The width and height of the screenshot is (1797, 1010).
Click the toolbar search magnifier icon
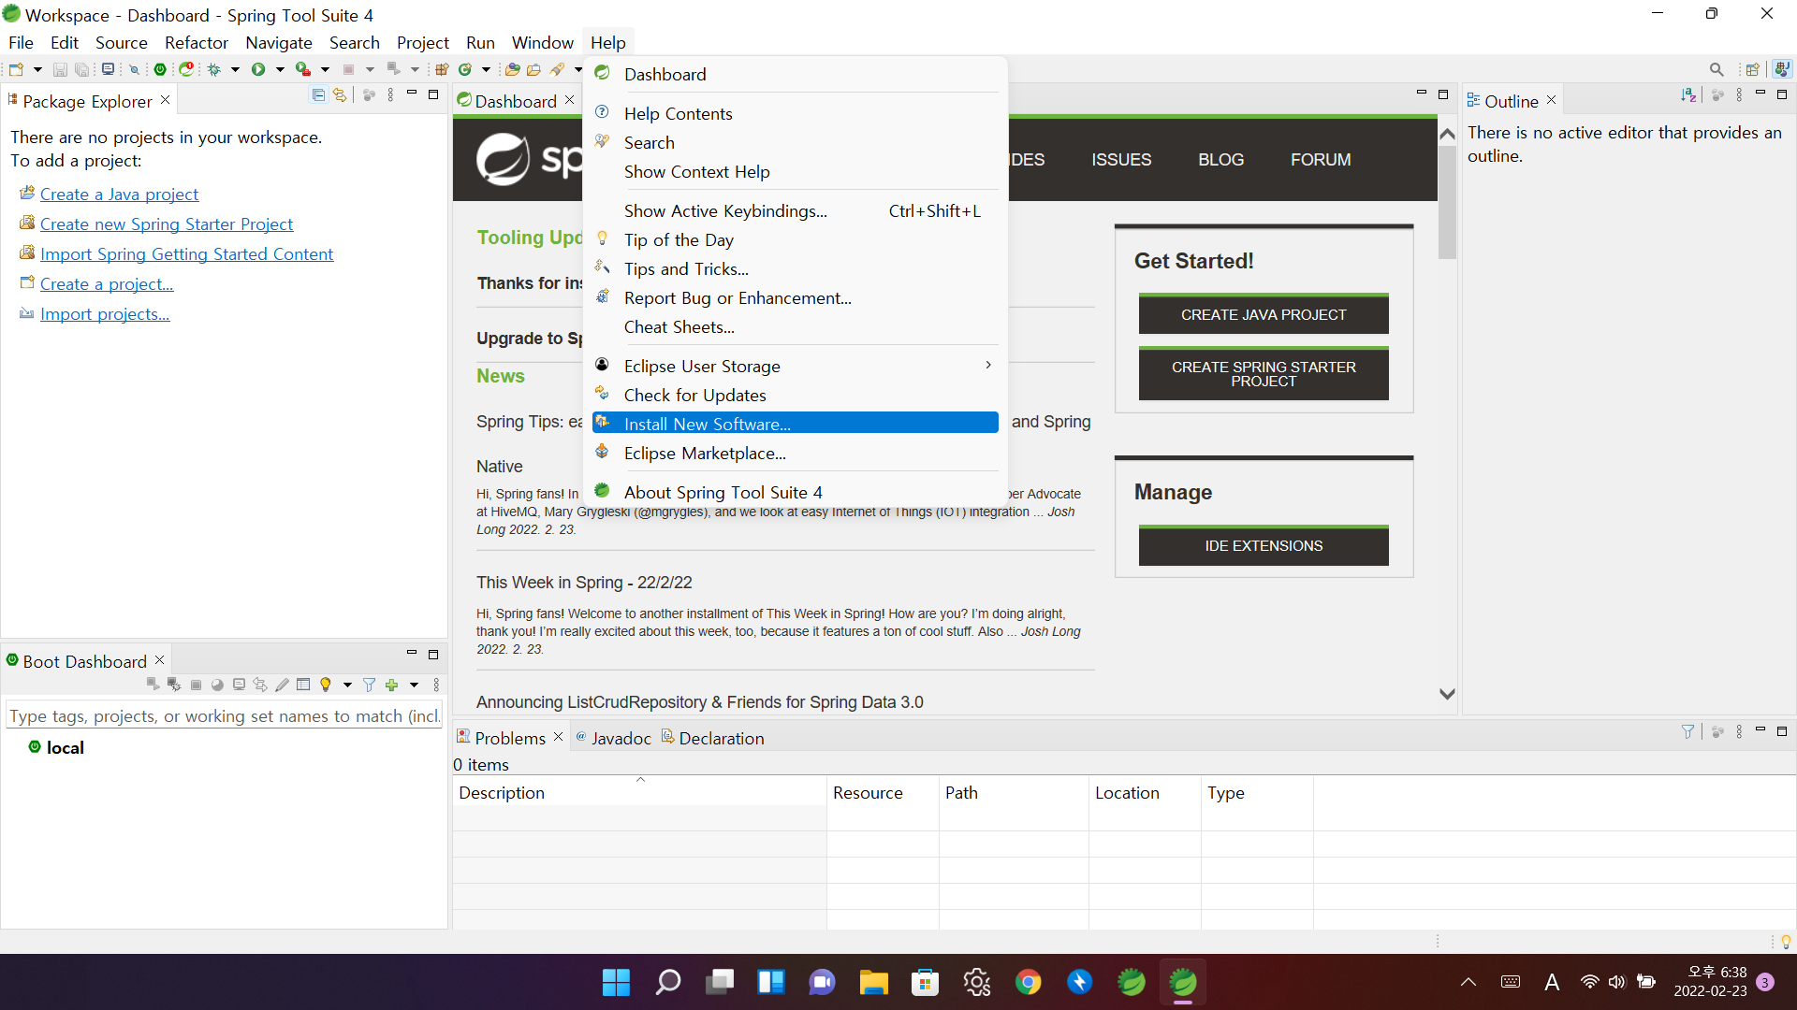point(1716,69)
